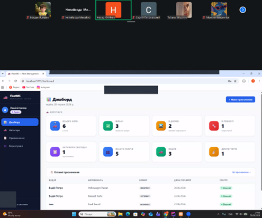This screenshot has height=218, width=262.
Task: Click the blue total users icon
Action: [108, 152]
